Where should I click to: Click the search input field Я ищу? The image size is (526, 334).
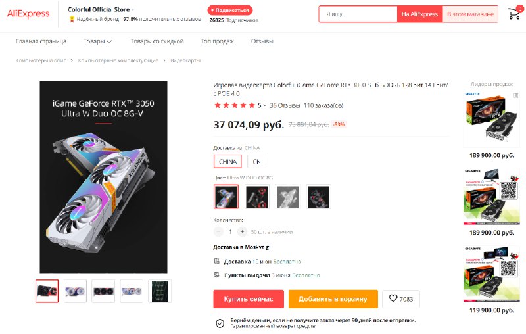point(358,14)
